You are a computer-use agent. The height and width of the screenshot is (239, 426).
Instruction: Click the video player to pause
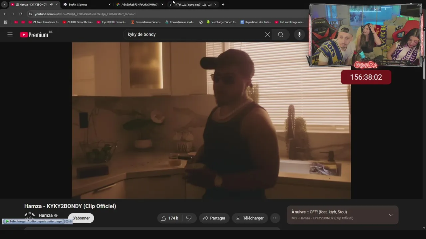[x=211, y=120]
